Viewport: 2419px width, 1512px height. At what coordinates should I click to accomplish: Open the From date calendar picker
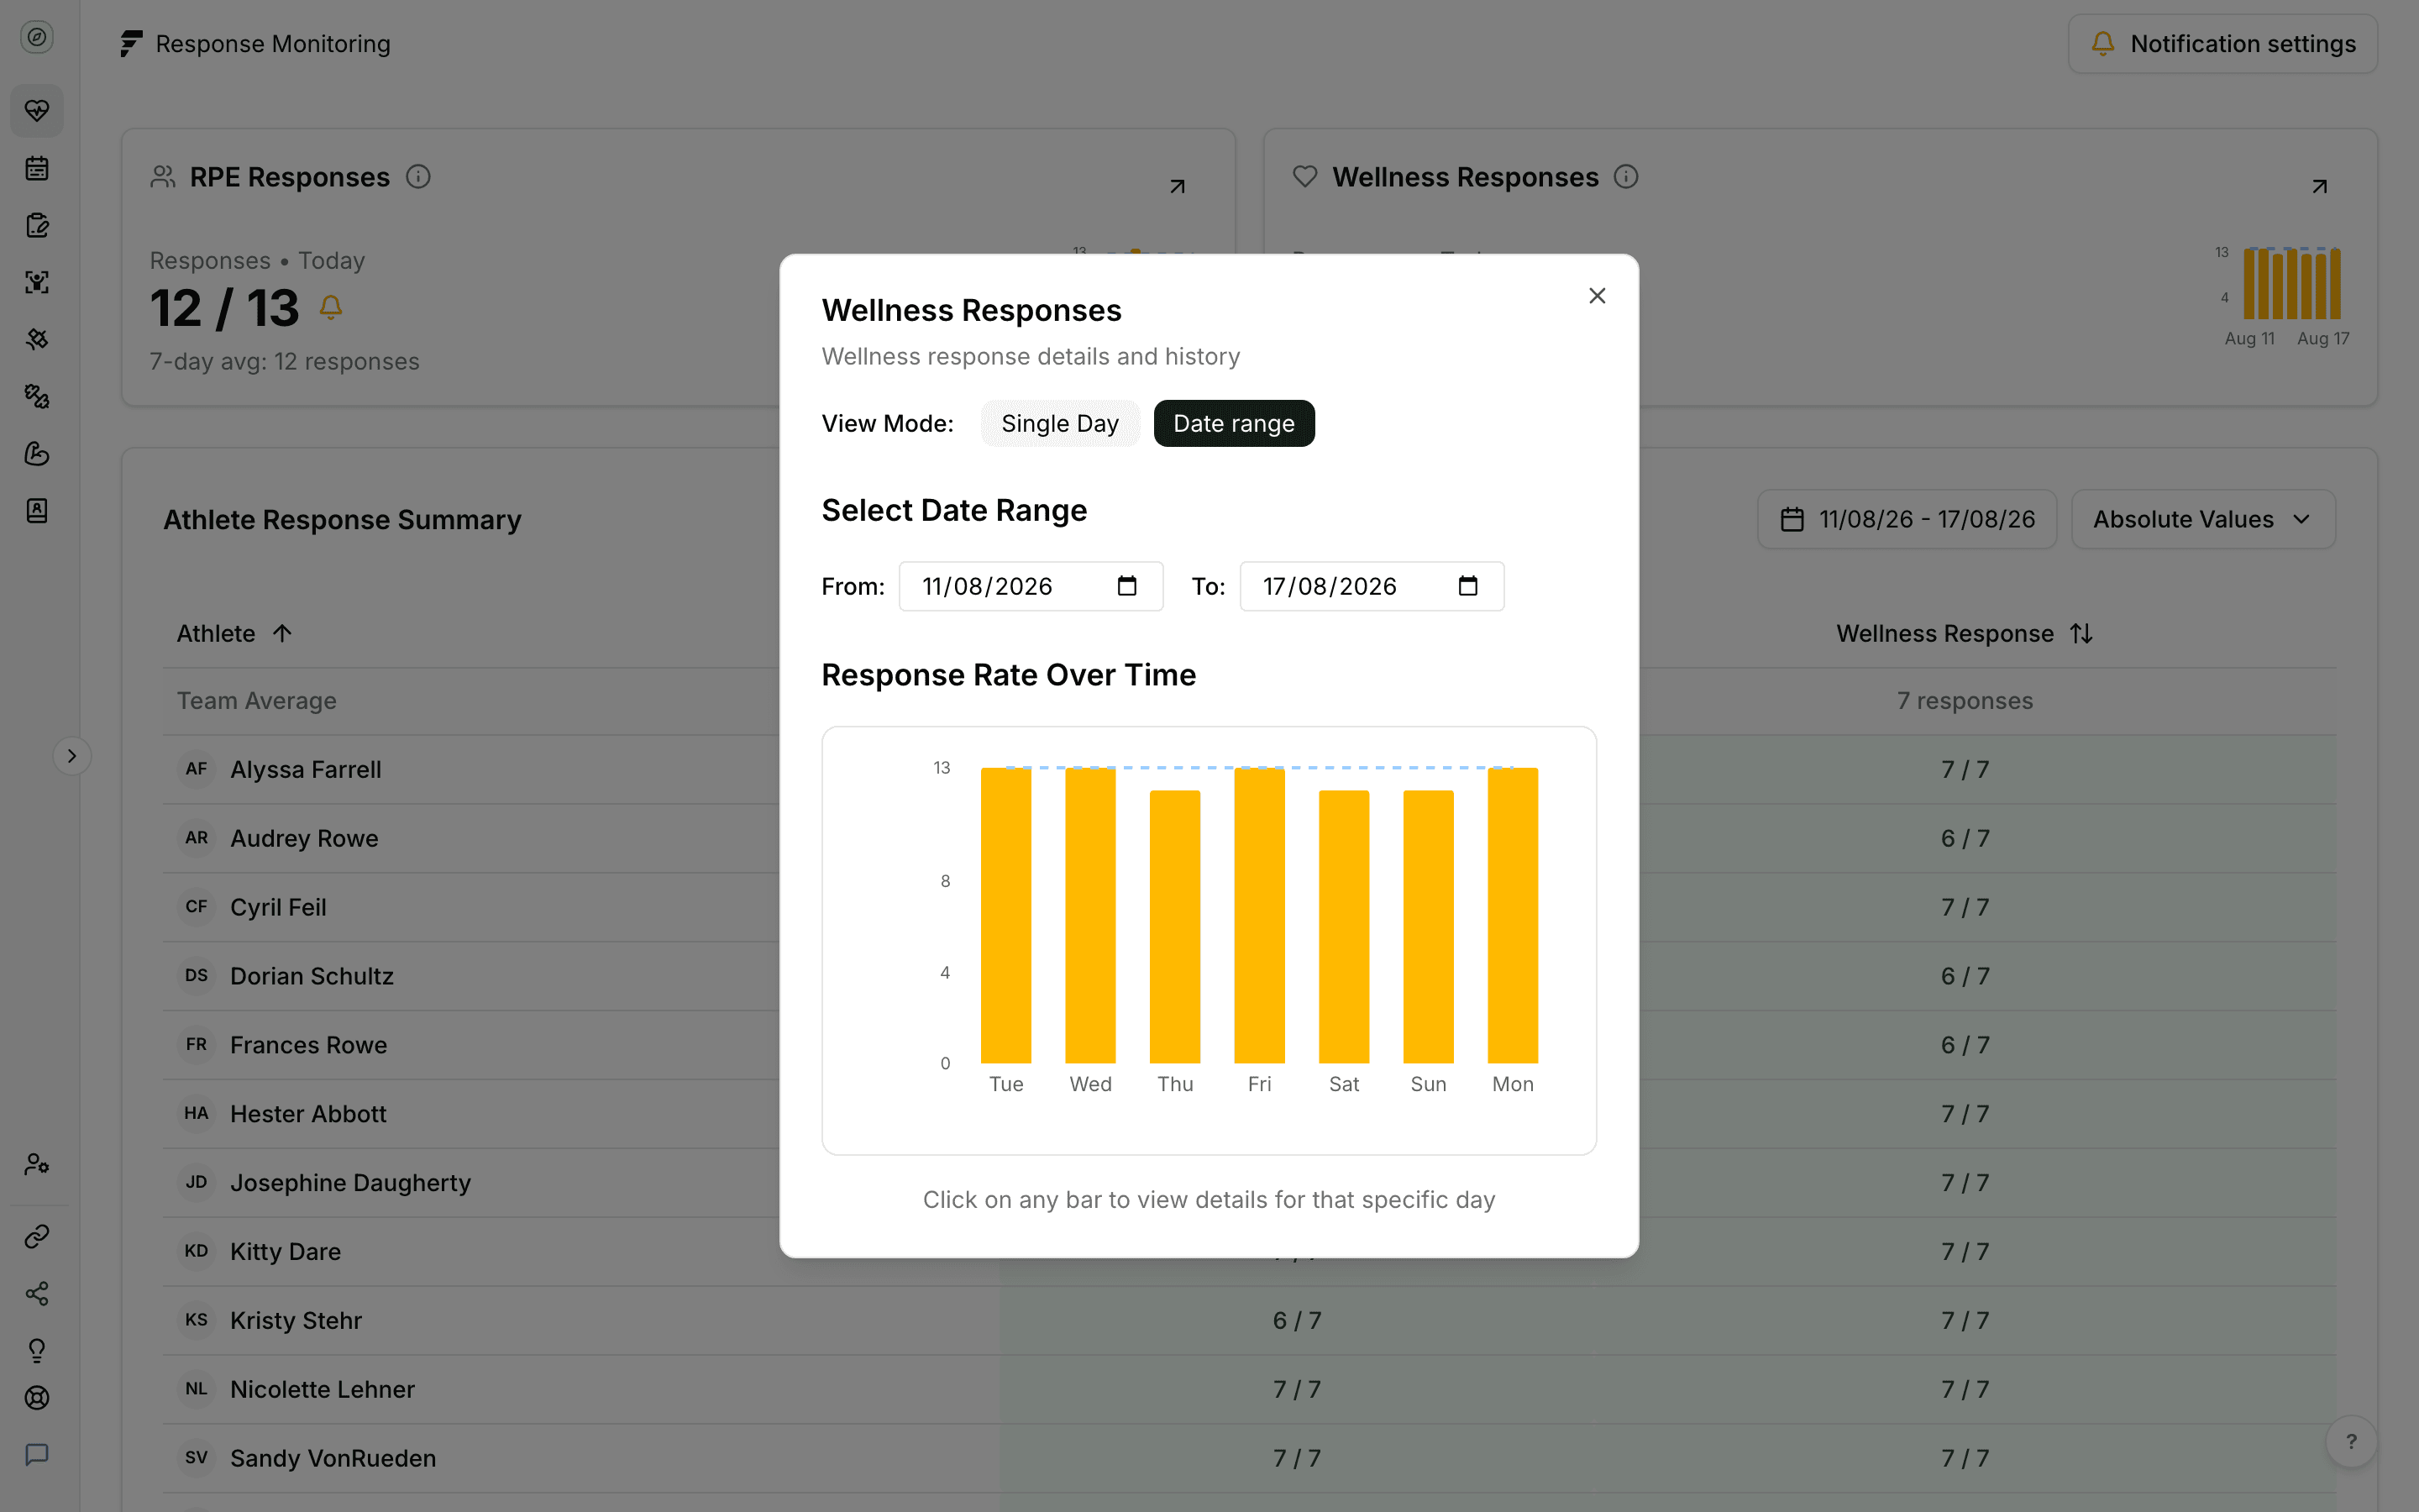pos(1126,586)
